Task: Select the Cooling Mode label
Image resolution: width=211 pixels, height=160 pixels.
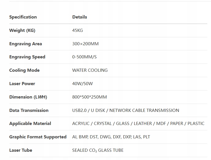Action: point(24,70)
